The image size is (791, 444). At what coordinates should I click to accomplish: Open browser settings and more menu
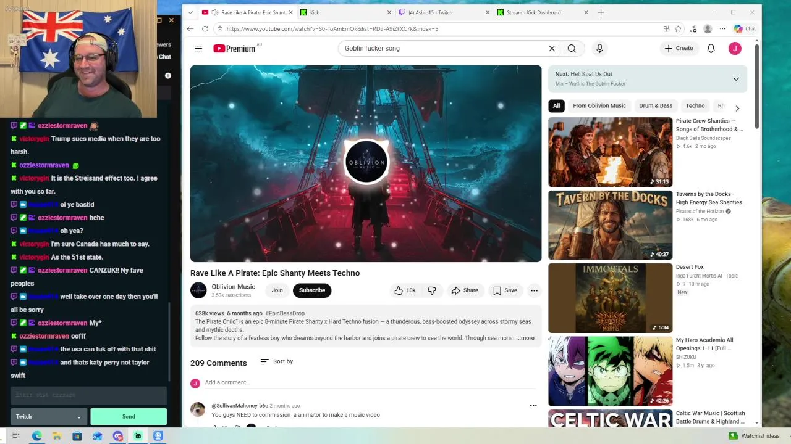(722, 28)
